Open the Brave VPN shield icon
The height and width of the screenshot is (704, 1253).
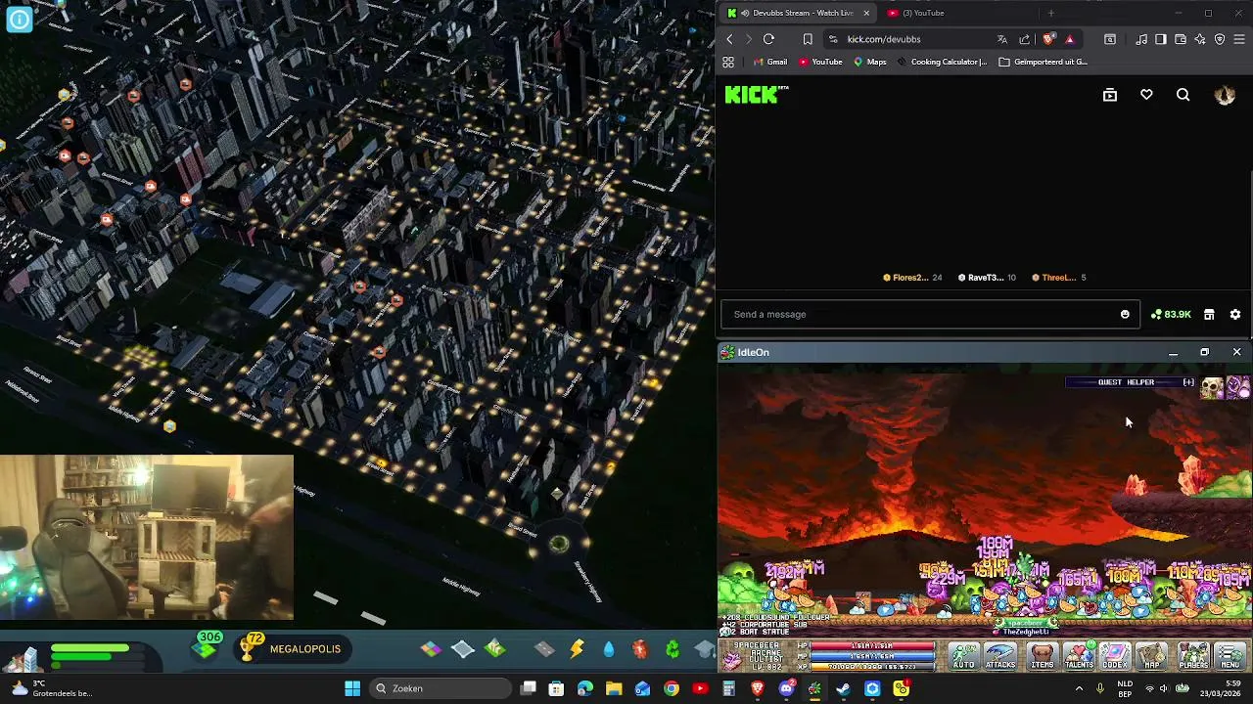click(1220, 39)
